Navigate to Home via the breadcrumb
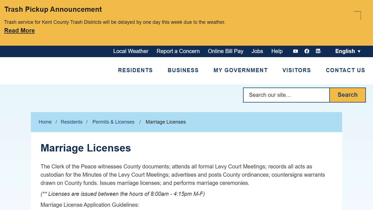This screenshot has width=373, height=210. point(45,122)
